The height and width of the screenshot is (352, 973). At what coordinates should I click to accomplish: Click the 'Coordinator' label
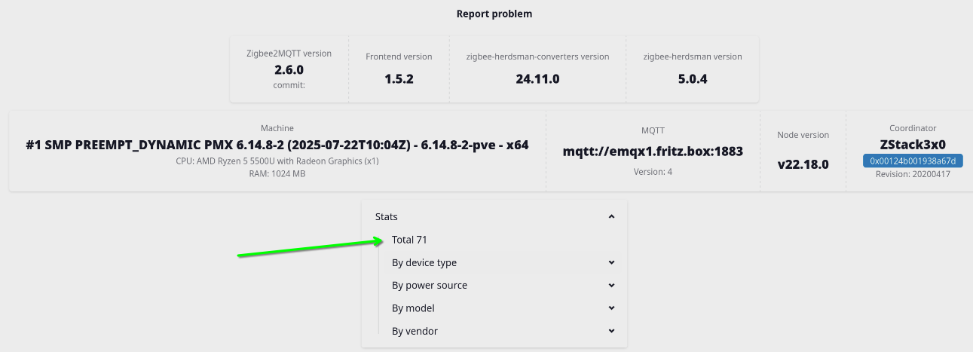point(913,128)
